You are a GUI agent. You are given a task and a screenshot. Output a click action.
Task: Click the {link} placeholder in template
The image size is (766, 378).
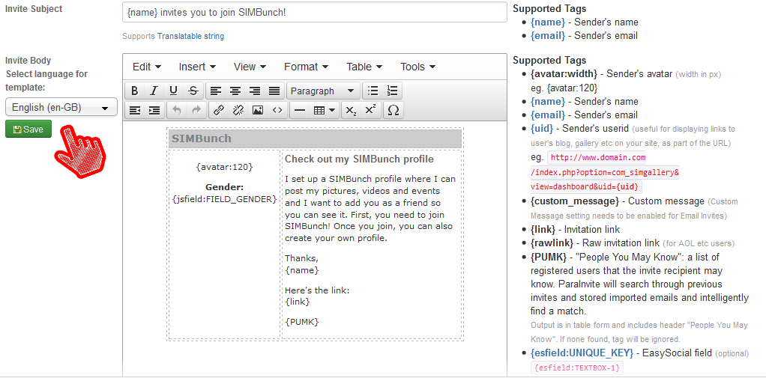(x=298, y=302)
